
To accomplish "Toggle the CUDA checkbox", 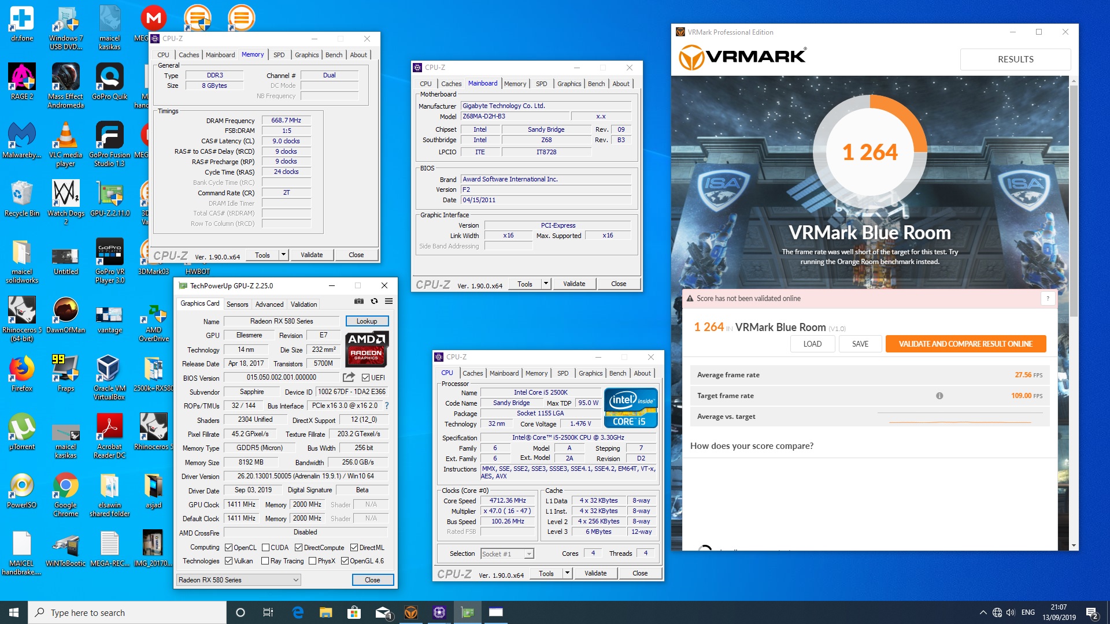I will 266,548.
